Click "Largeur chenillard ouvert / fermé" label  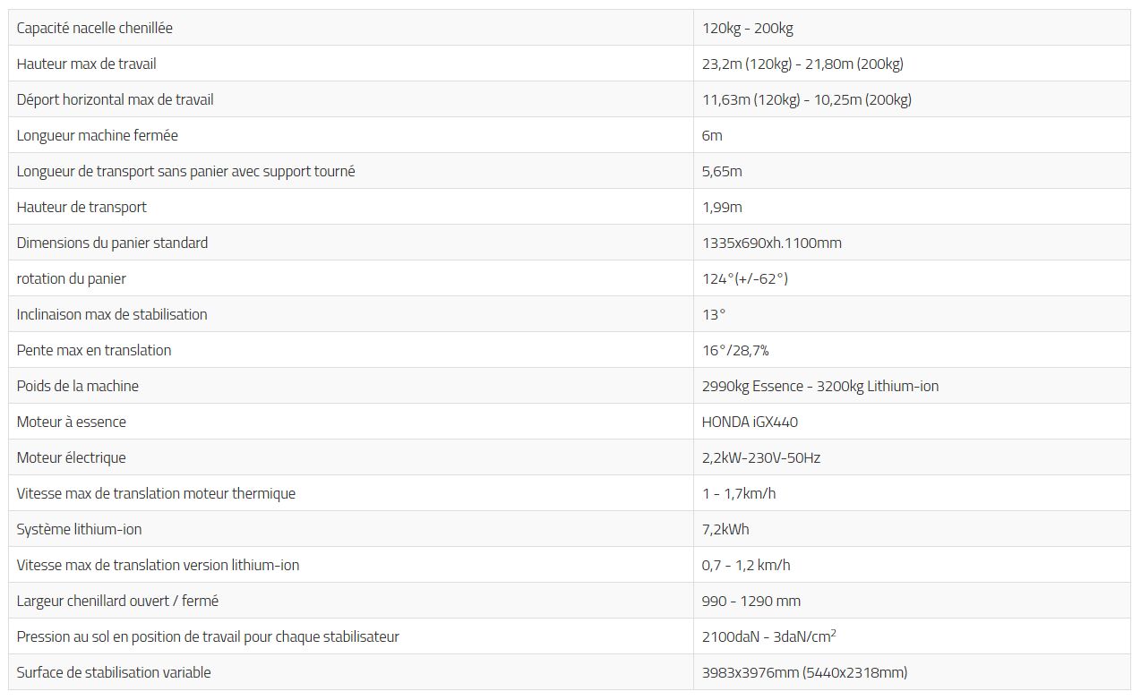pos(117,601)
